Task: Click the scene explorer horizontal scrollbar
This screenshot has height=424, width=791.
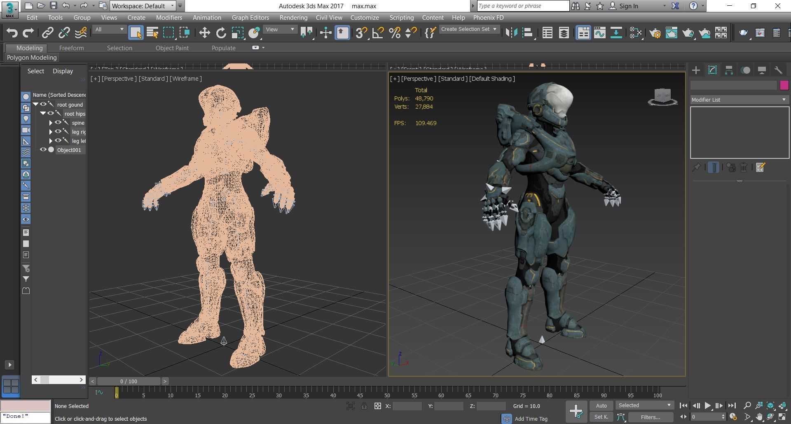Action: pos(59,380)
